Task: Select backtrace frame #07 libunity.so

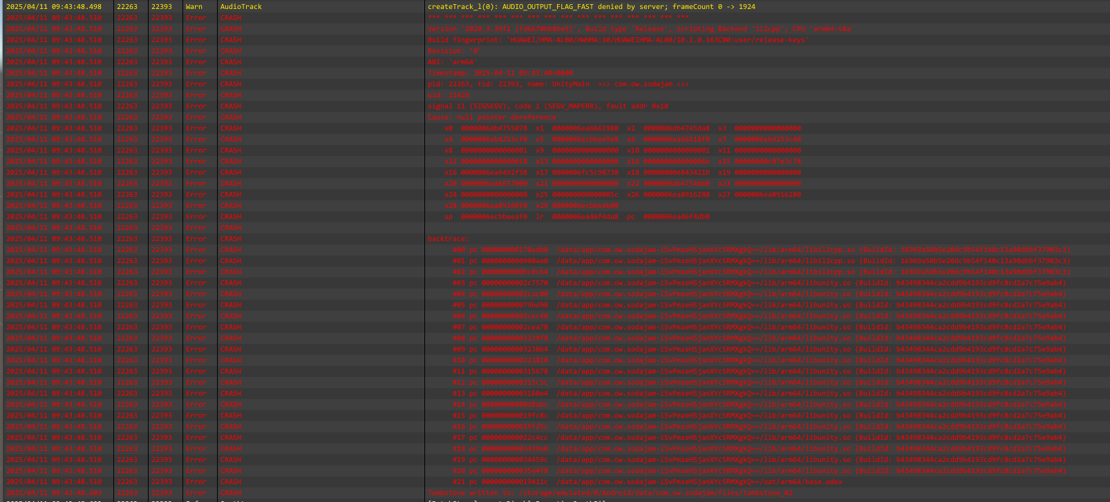Action: point(760,327)
